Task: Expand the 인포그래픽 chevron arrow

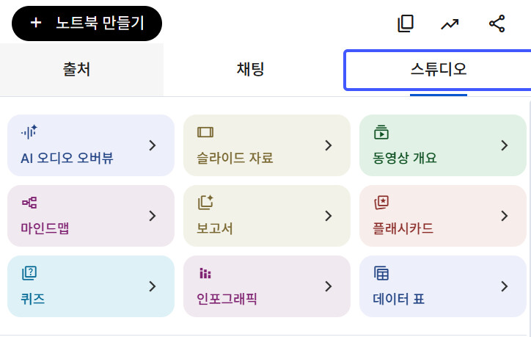Action: (x=329, y=286)
